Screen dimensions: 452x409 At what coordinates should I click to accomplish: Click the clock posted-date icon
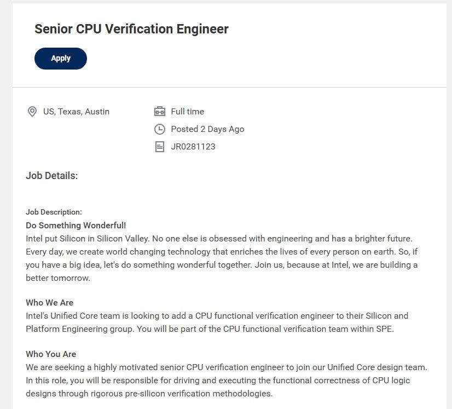160,129
